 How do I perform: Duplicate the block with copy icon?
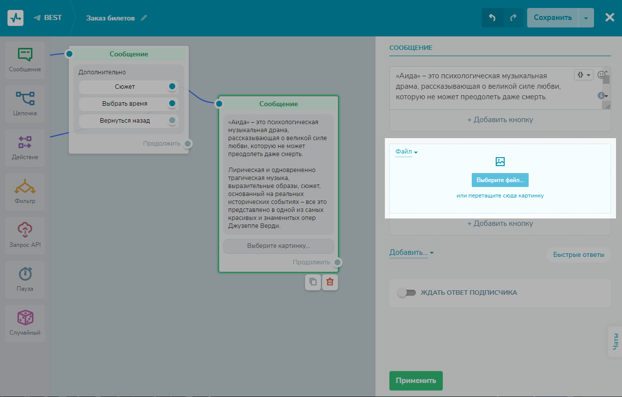point(313,282)
